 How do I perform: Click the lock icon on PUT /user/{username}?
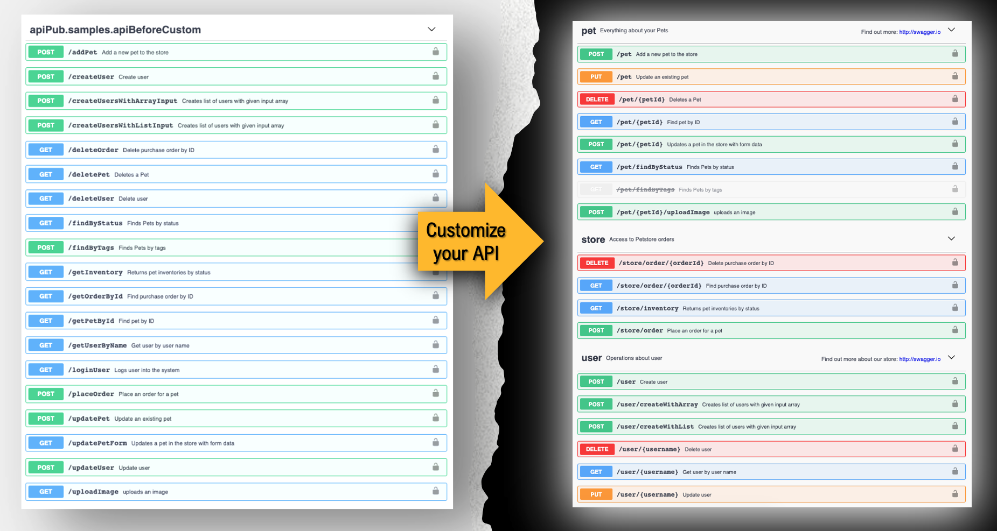point(954,494)
